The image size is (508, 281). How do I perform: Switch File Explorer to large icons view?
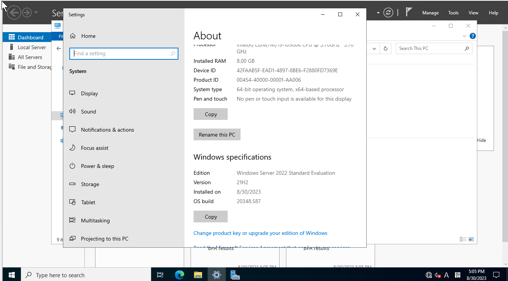pyautogui.click(x=471, y=239)
